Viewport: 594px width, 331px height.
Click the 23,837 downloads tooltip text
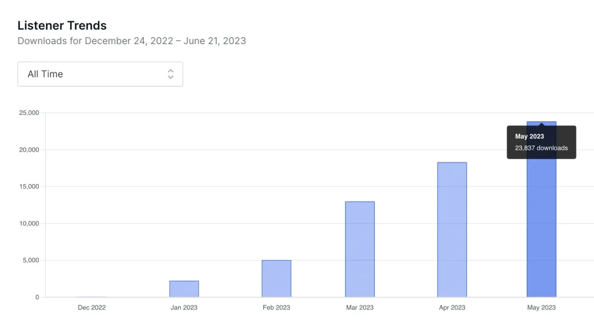541,148
